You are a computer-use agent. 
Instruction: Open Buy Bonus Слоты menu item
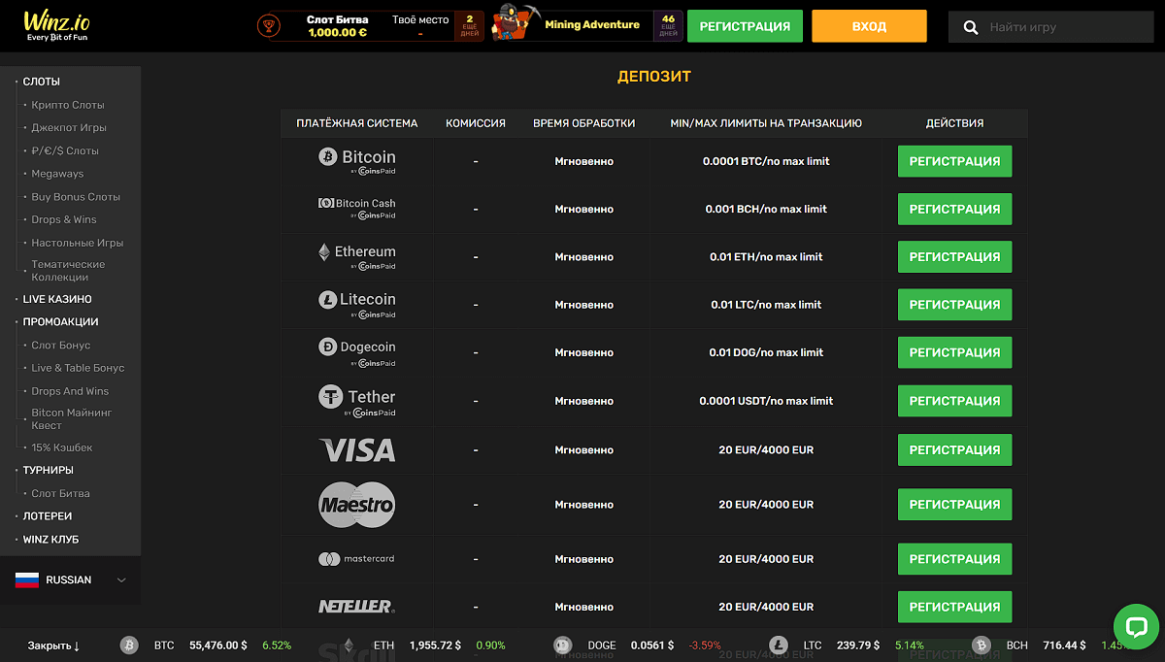(x=76, y=197)
